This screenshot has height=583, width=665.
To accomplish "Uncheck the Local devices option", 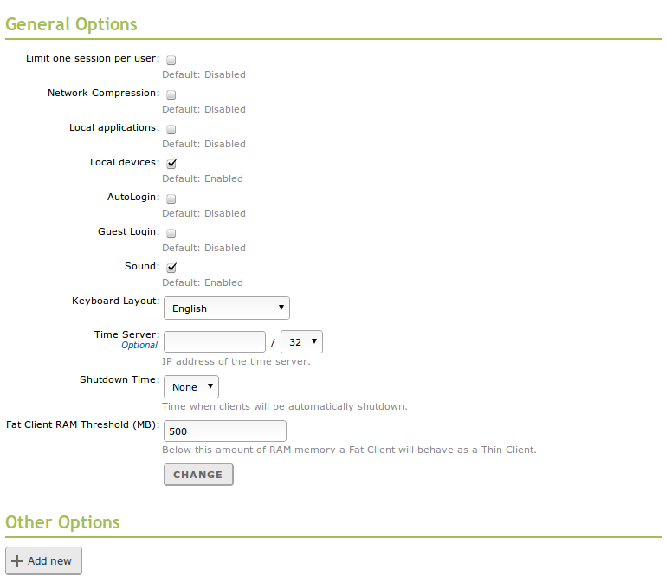I will pos(171,164).
